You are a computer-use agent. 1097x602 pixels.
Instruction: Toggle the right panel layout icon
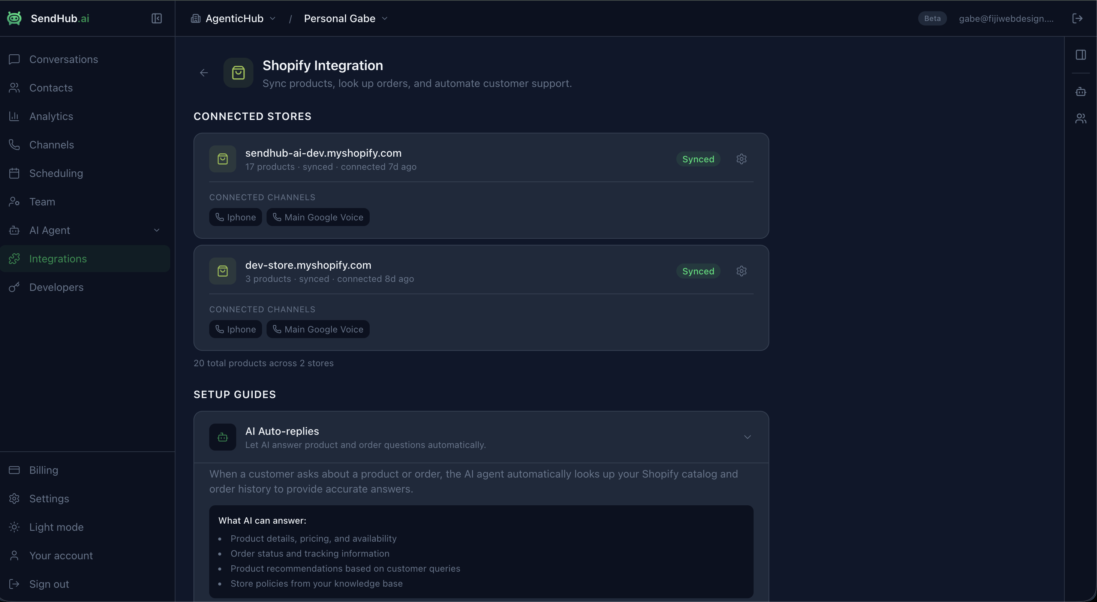pyautogui.click(x=1081, y=54)
